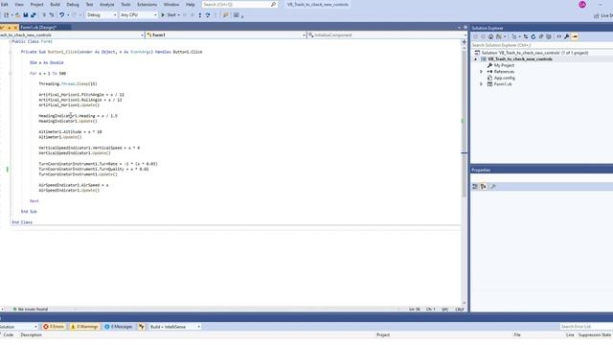613x345 pixels.
Task: Switch to the Form1.vb [Design] tab
Action: pos(38,28)
